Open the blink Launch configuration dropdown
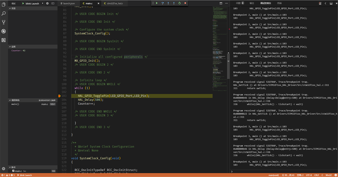 tap(34, 3)
